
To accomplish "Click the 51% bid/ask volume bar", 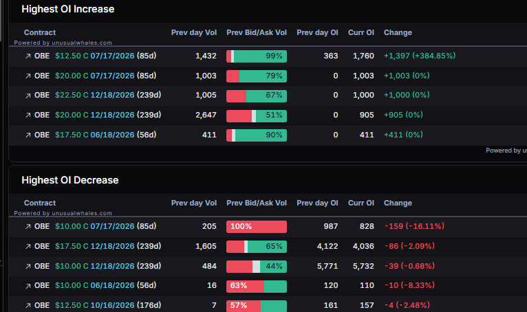I will (x=257, y=116).
